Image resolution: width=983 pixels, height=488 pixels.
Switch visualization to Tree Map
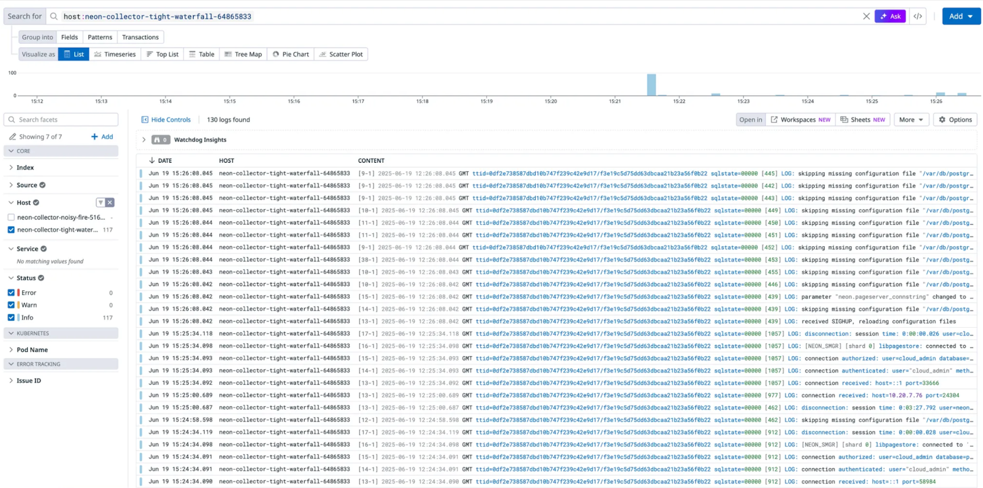point(243,54)
